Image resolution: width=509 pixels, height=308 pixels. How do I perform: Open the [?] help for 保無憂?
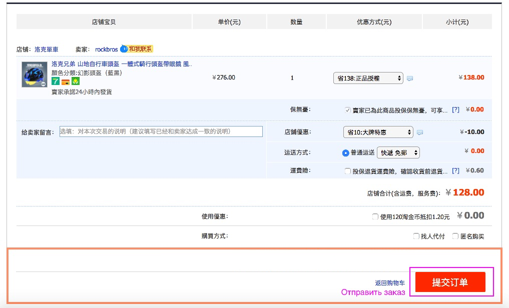coord(455,109)
